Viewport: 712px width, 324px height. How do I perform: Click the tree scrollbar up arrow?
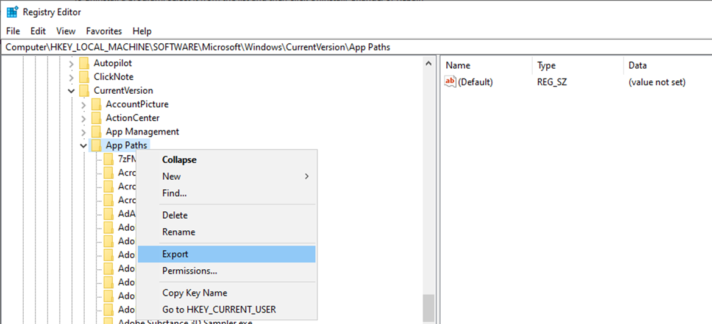pos(429,63)
